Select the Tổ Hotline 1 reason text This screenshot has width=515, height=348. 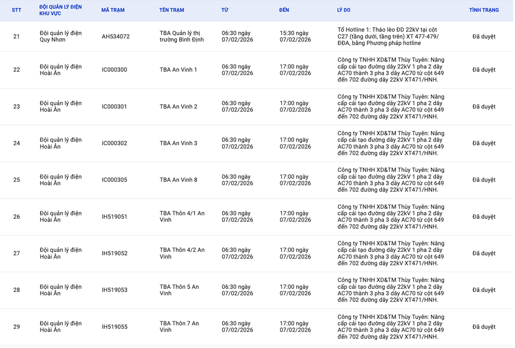click(x=388, y=37)
